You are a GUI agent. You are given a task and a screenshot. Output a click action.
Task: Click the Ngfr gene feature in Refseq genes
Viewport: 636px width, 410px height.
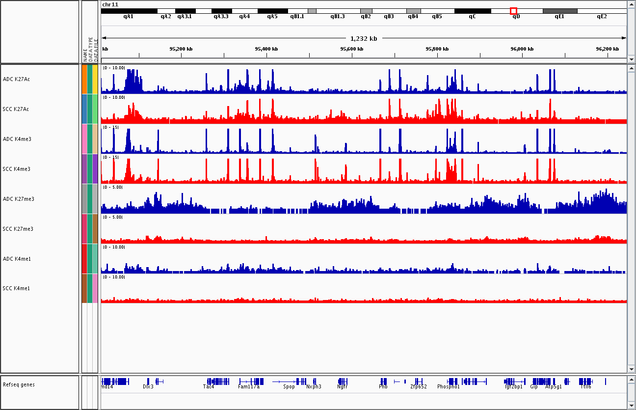click(x=343, y=382)
